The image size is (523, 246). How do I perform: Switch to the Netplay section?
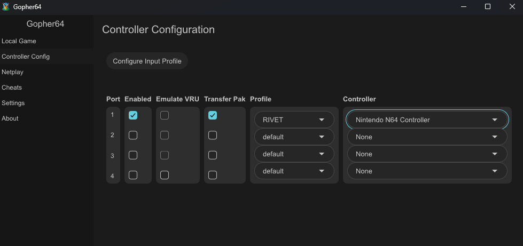coord(13,72)
